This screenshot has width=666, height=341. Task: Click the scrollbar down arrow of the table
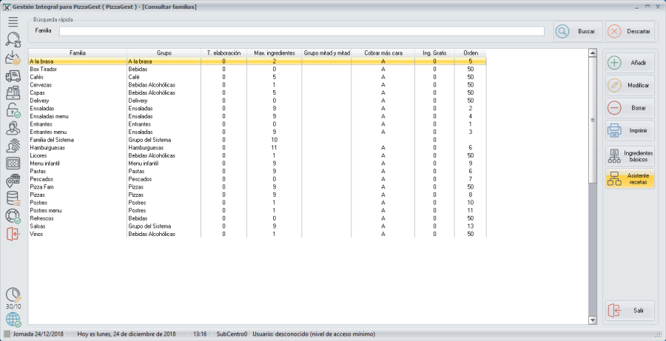(592, 320)
